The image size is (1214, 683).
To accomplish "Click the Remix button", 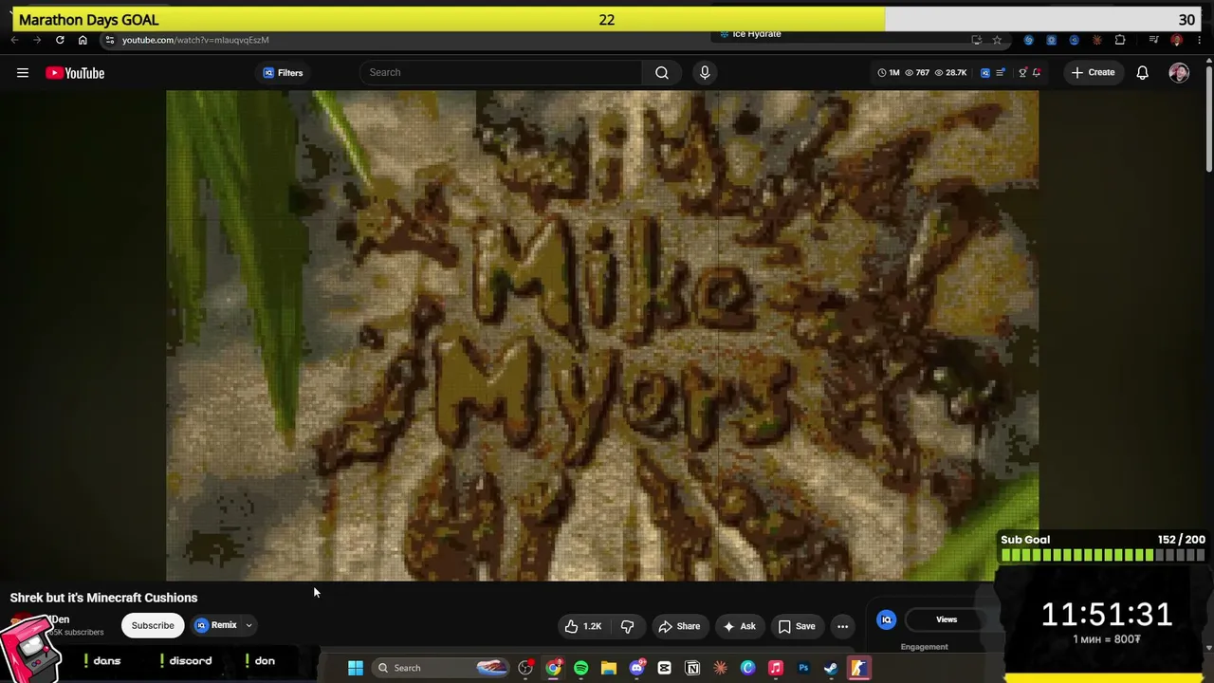I will click(x=216, y=626).
